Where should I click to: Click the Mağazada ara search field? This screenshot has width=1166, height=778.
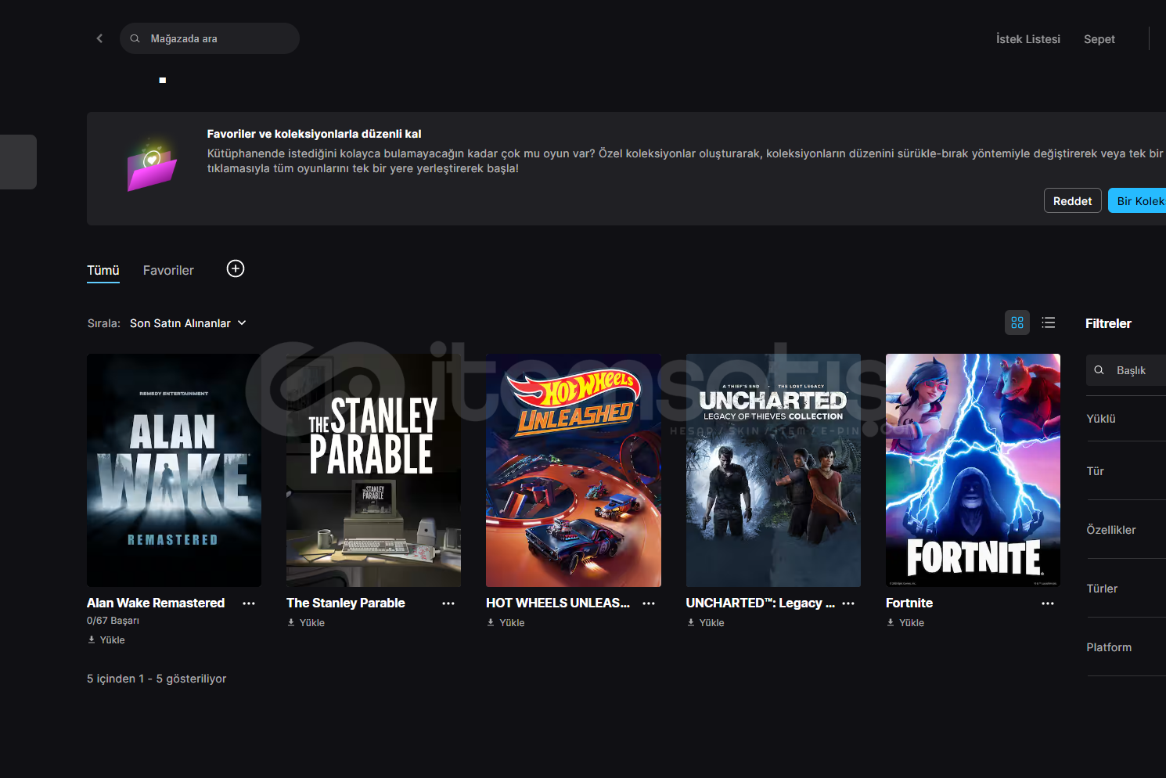(210, 38)
